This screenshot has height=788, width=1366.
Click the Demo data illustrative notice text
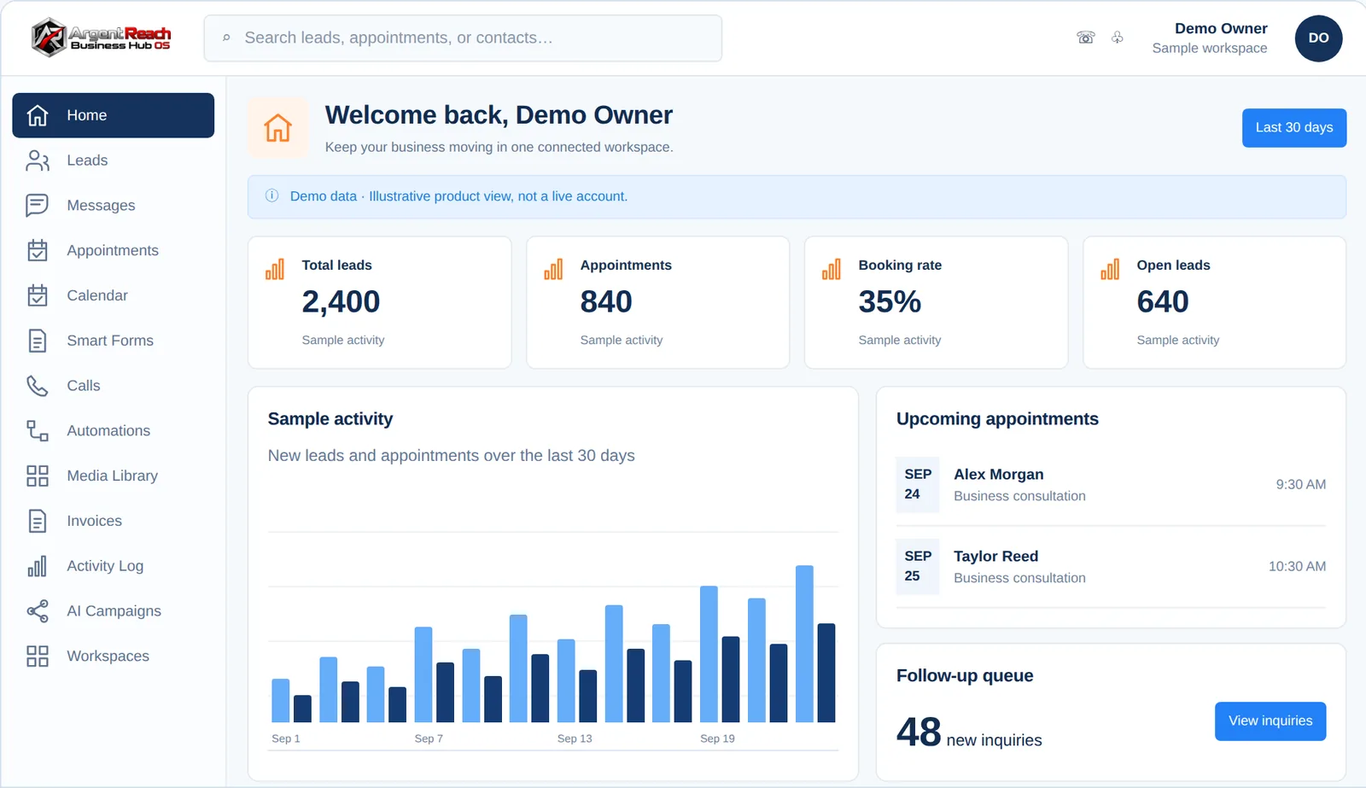pos(458,196)
